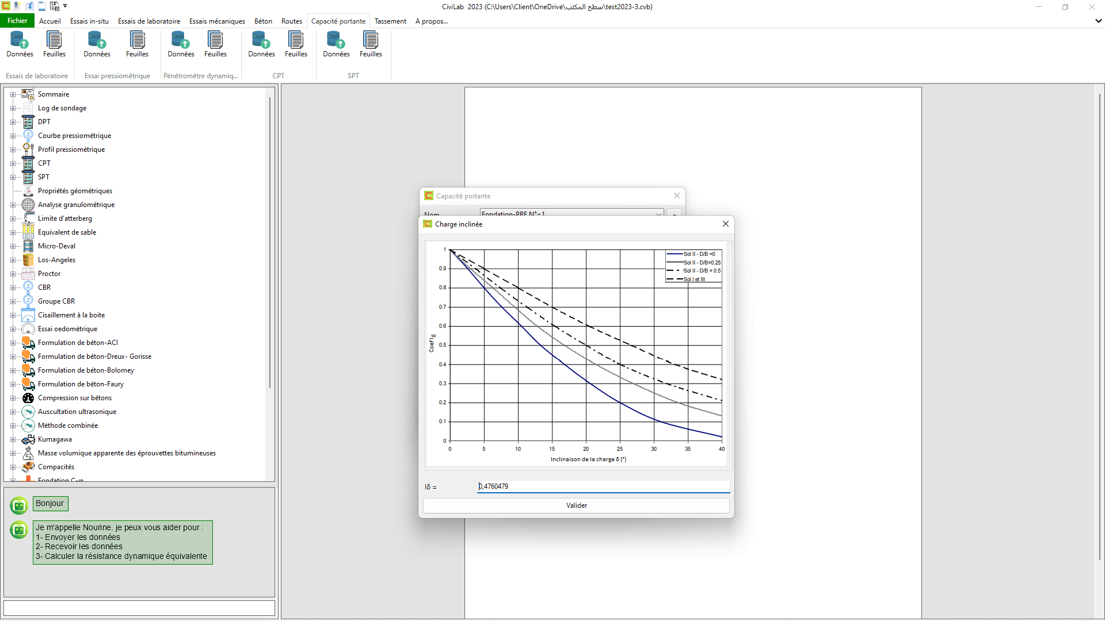Select the Compression sur bétons icon
The width and height of the screenshot is (1105, 621).
pos(28,398)
